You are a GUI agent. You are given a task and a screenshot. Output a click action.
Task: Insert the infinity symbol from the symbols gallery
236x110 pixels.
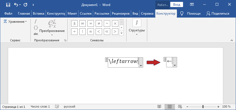(82, 24)
